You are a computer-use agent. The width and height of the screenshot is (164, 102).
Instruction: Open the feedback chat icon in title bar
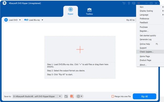134,3
